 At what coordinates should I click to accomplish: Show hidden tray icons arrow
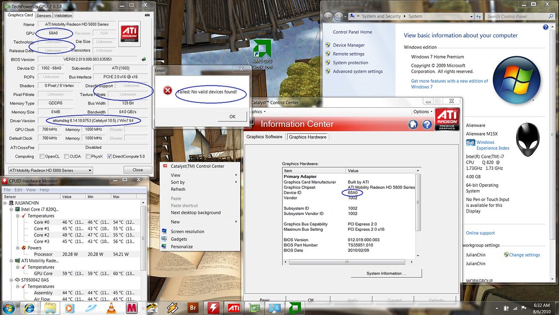click(x=497, y=308)
